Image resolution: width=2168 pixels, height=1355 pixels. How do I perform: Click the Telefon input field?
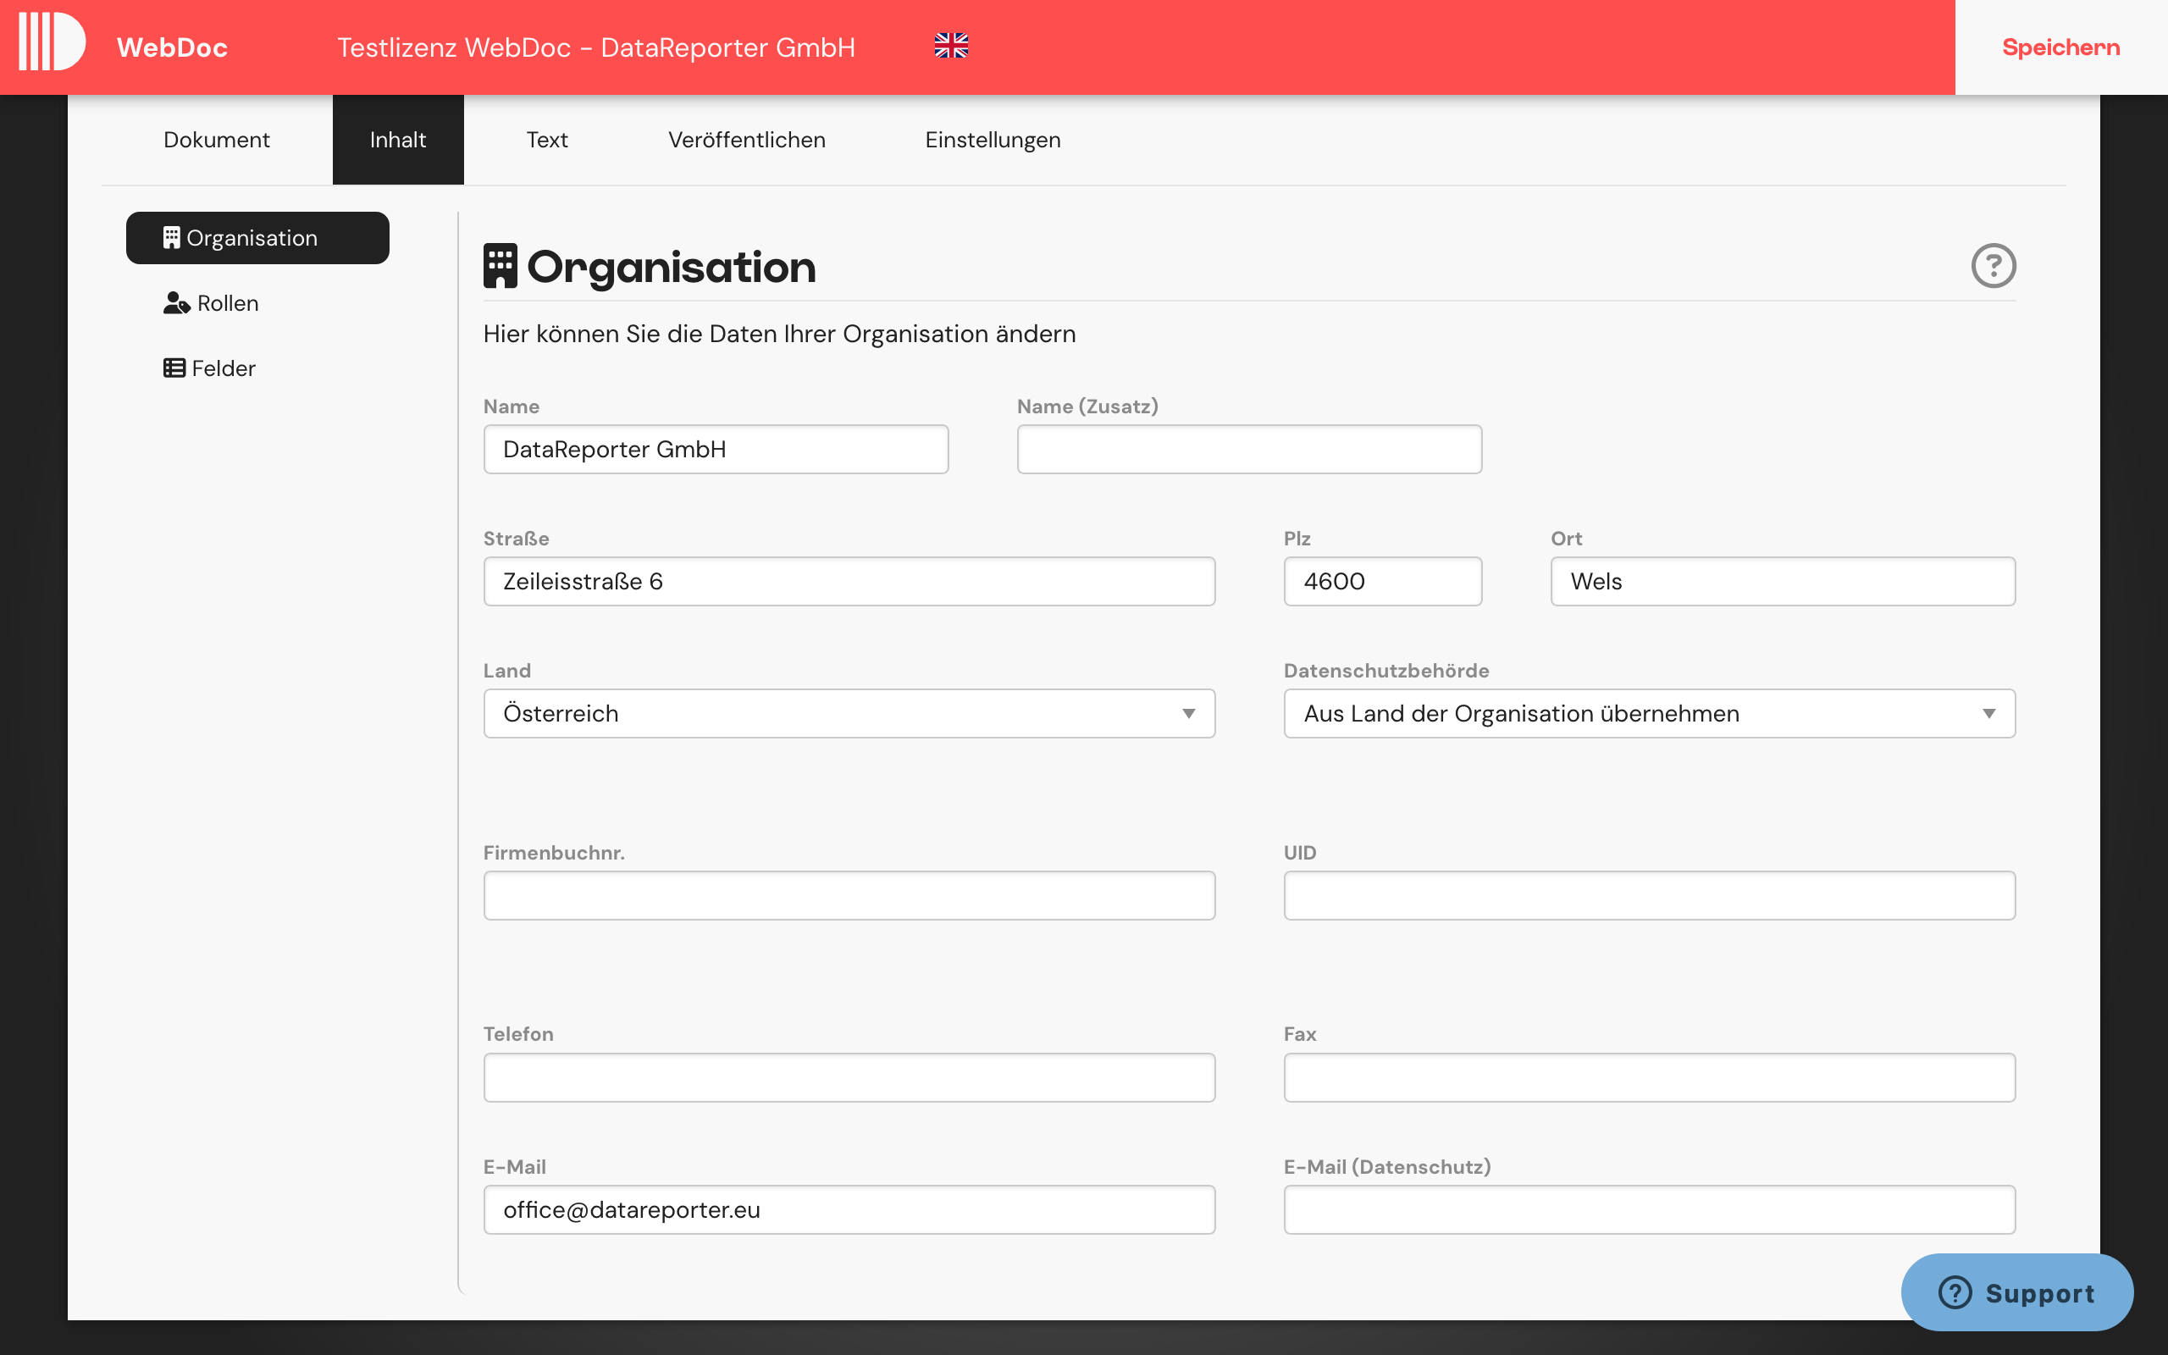[x=849, y=1077]
